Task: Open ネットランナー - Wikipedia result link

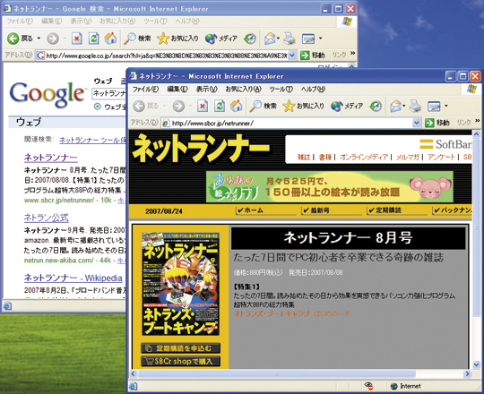Action: point(73,278)
